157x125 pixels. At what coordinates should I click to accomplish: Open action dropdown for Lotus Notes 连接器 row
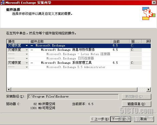(27, 54)
